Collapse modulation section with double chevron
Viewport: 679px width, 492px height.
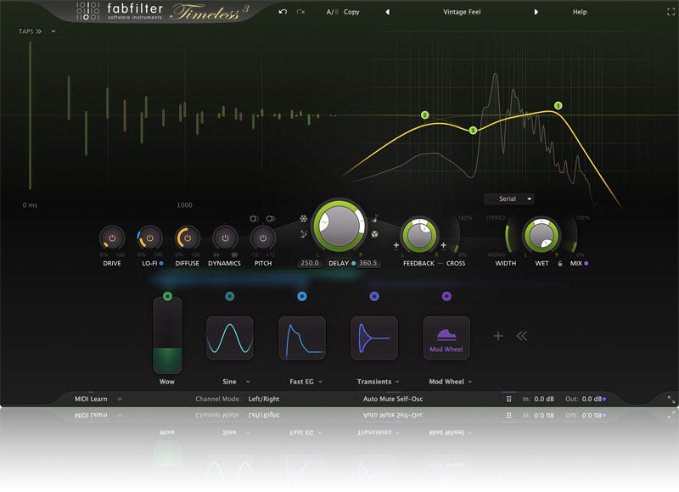522,336
